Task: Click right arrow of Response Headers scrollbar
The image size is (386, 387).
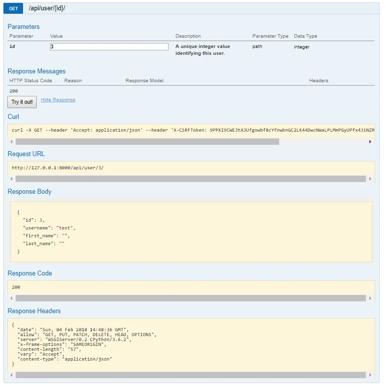Action: click(370, 375)
